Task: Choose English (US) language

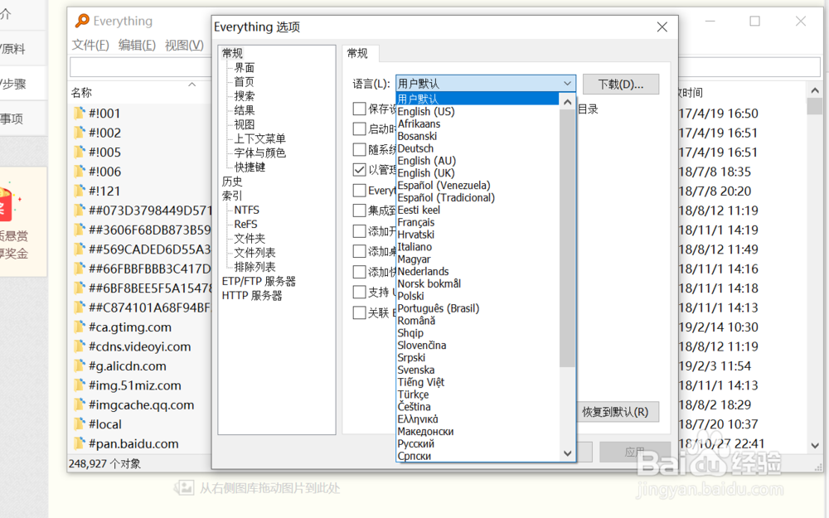Action: [426, 112]
